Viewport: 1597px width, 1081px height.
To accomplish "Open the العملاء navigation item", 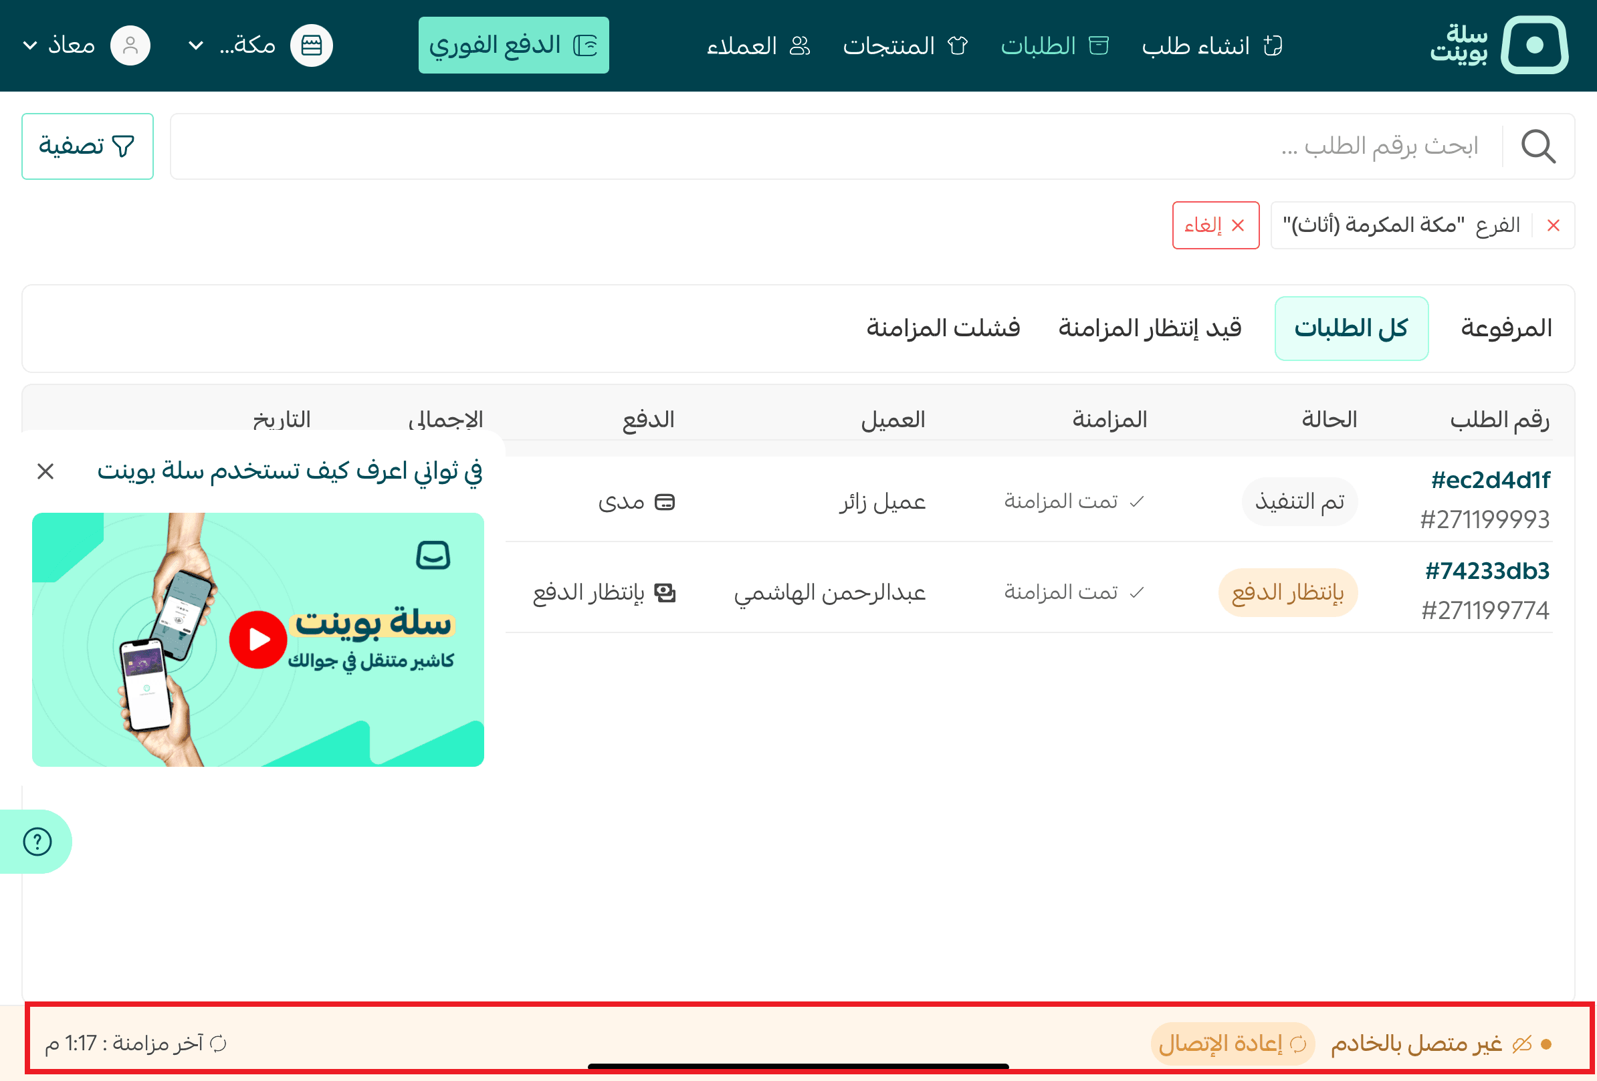I will [758, 46].
